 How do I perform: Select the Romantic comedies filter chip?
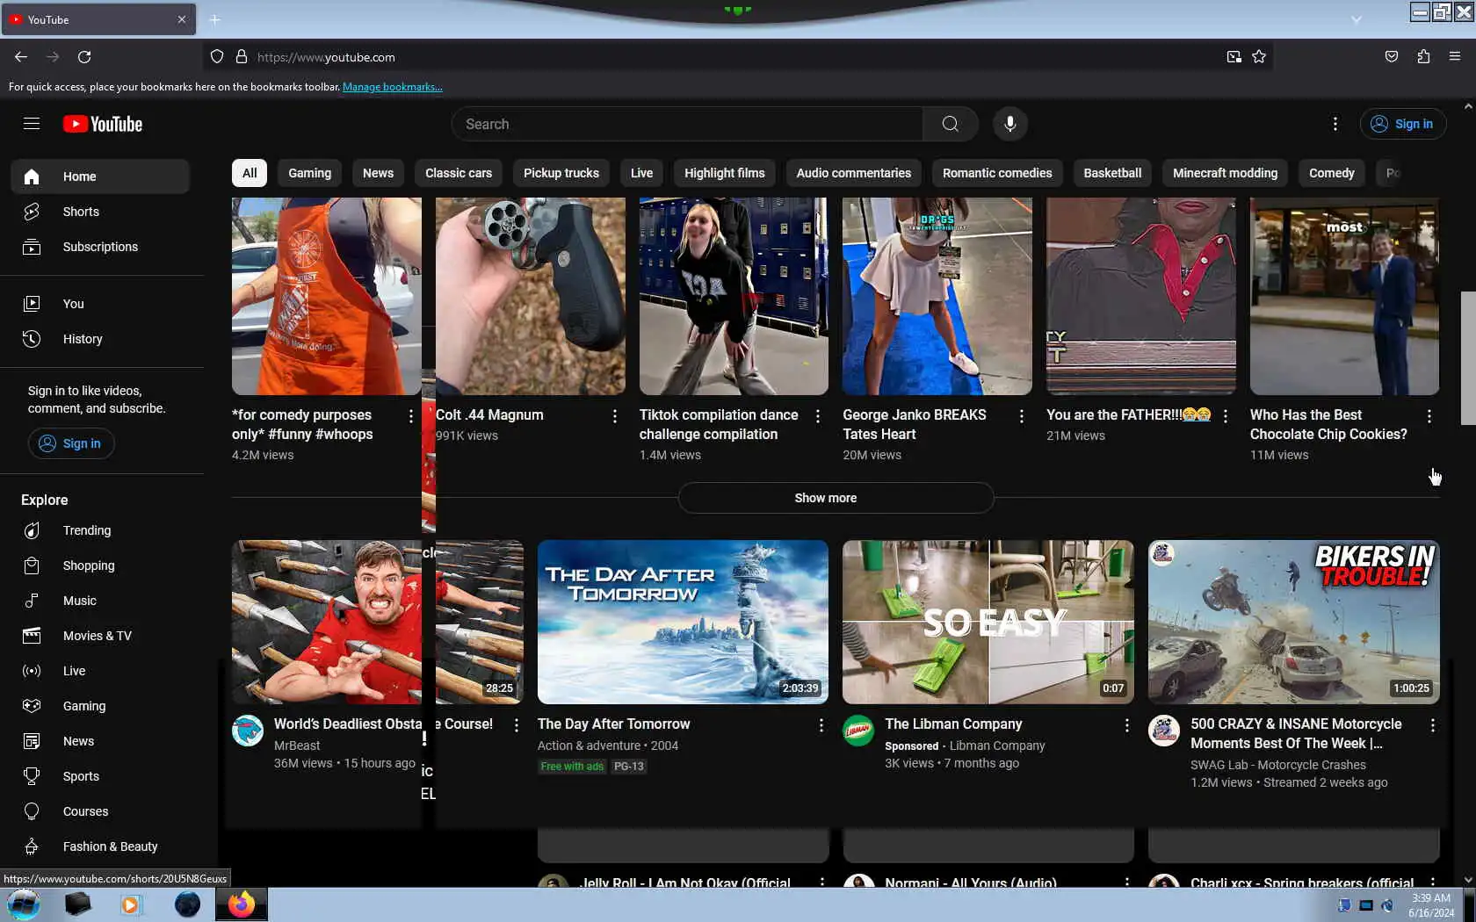coord(997,173)
